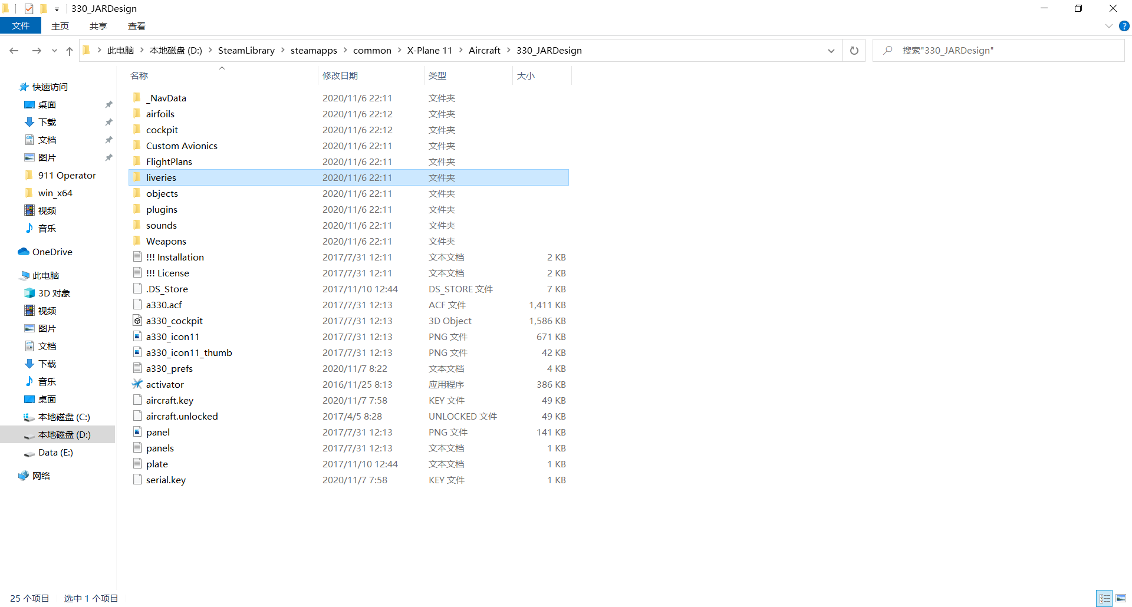The image size is (1132, 607).
Task: Open Data (E:) drive in the sidebar
Action: [x=55, y=453]
